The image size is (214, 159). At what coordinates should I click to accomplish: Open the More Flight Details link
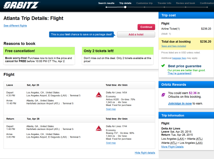tap(172, 147)
